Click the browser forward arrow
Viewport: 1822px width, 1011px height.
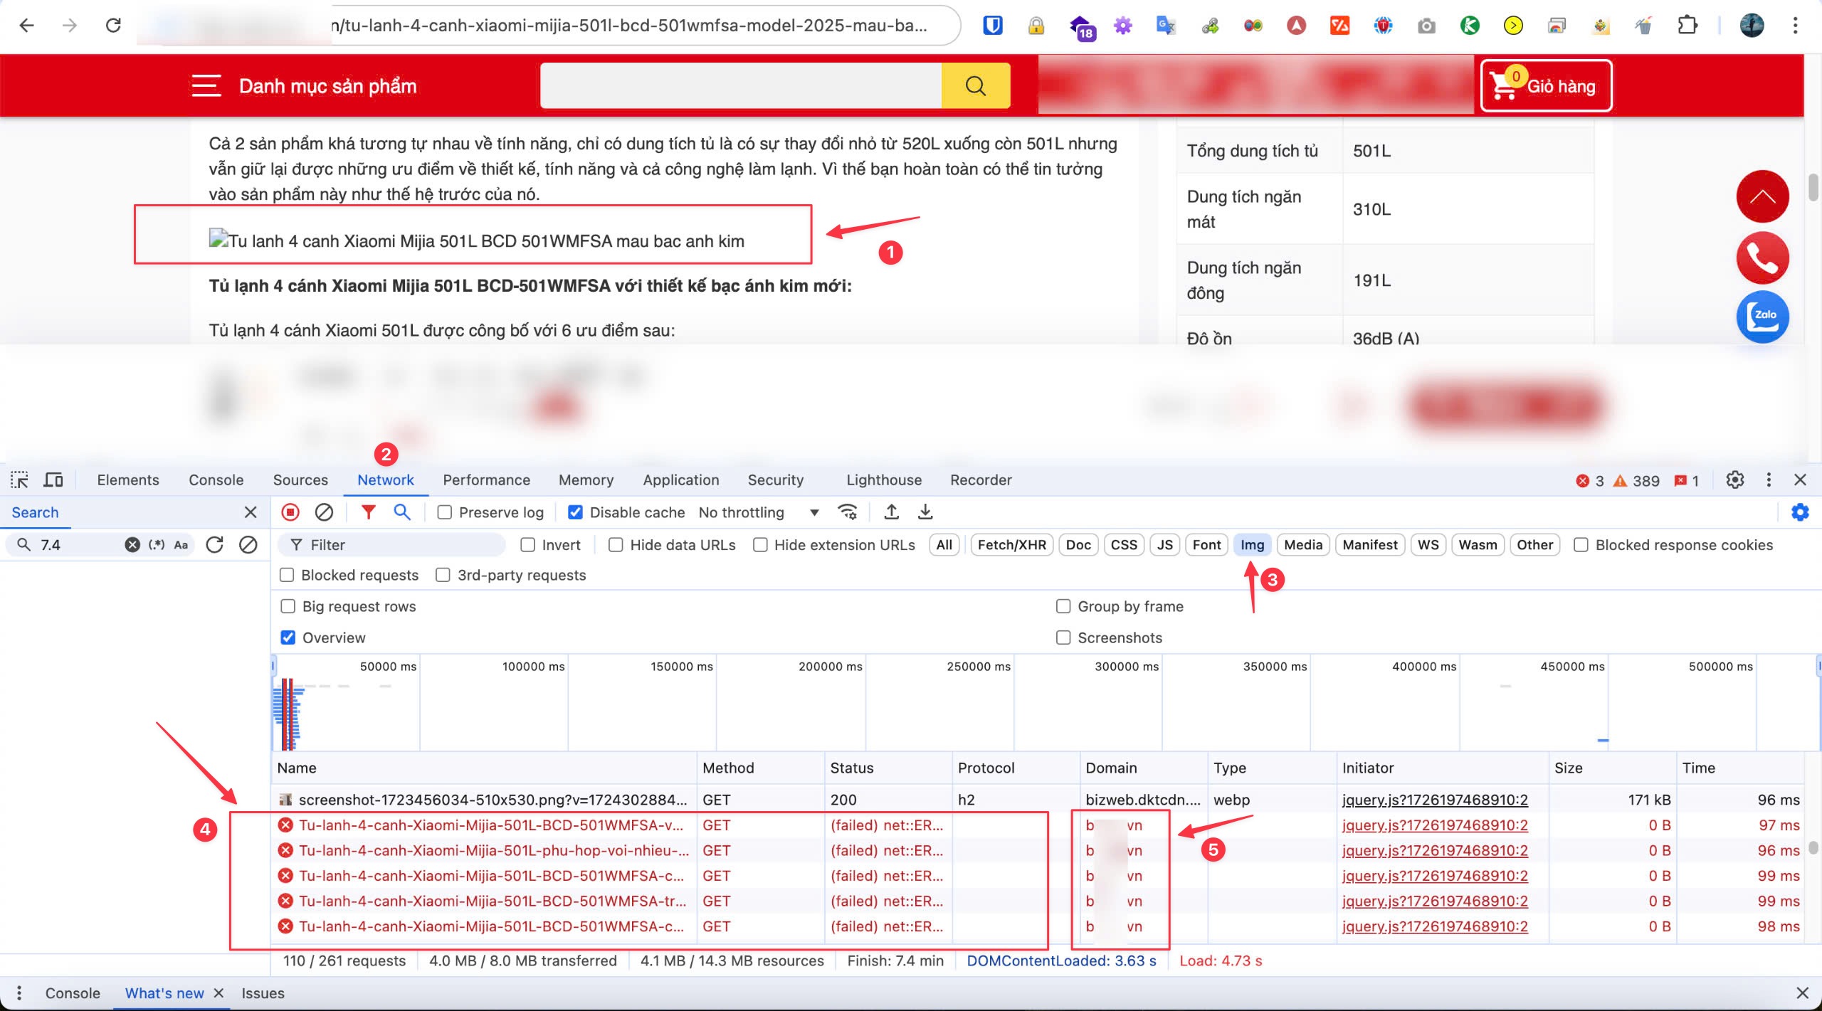tap(69, 26)
